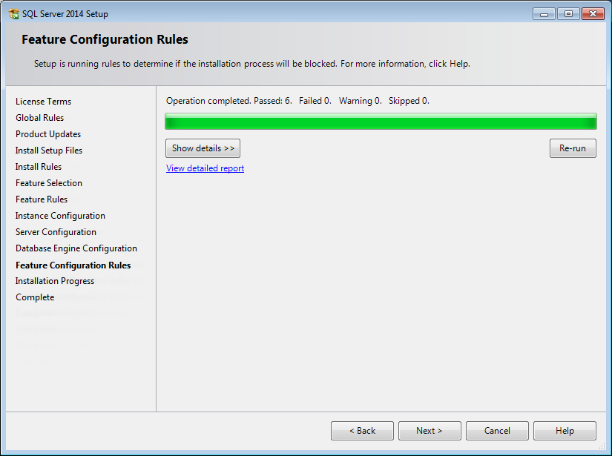
Task: Click the Re-run button
Action: coord(573,148)
